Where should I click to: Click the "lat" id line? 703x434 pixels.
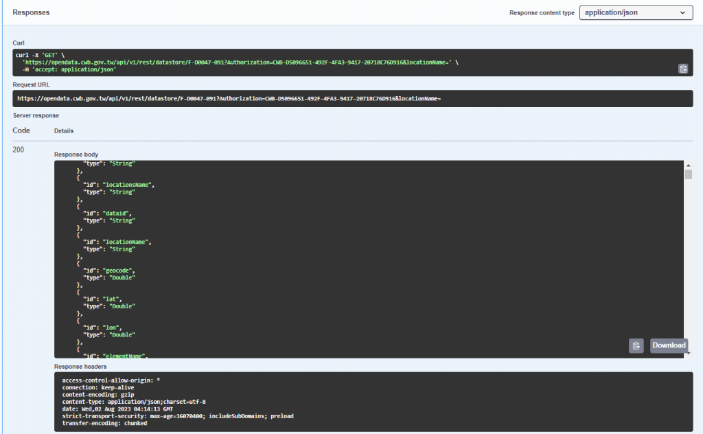click(102, 299)
